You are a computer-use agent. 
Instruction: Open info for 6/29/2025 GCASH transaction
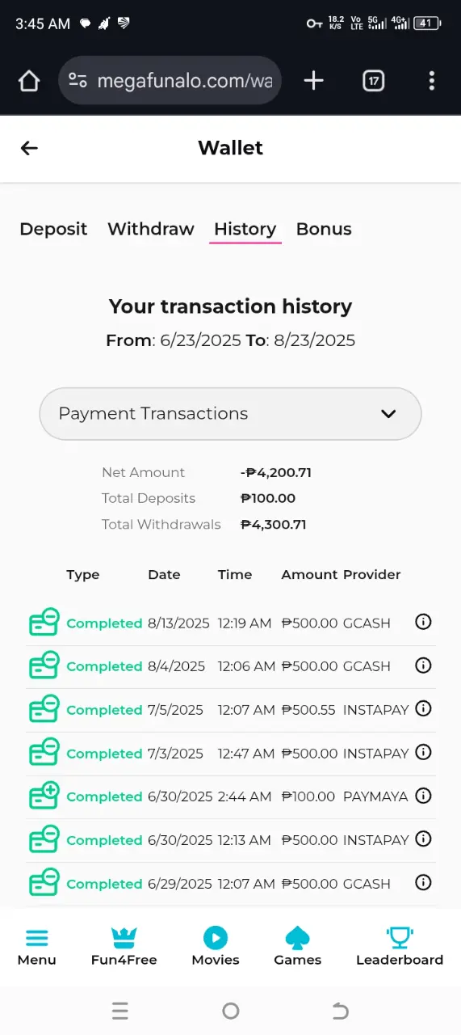click(423, 882)
